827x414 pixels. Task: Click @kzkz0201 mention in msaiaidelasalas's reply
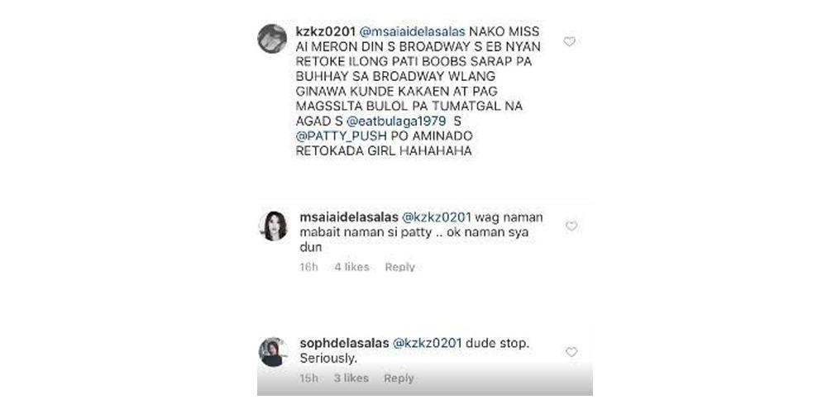[437, 217]
